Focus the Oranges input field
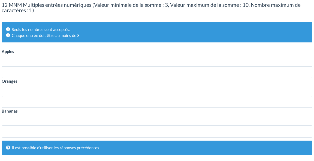314x161 pixels. click(157, 102)
